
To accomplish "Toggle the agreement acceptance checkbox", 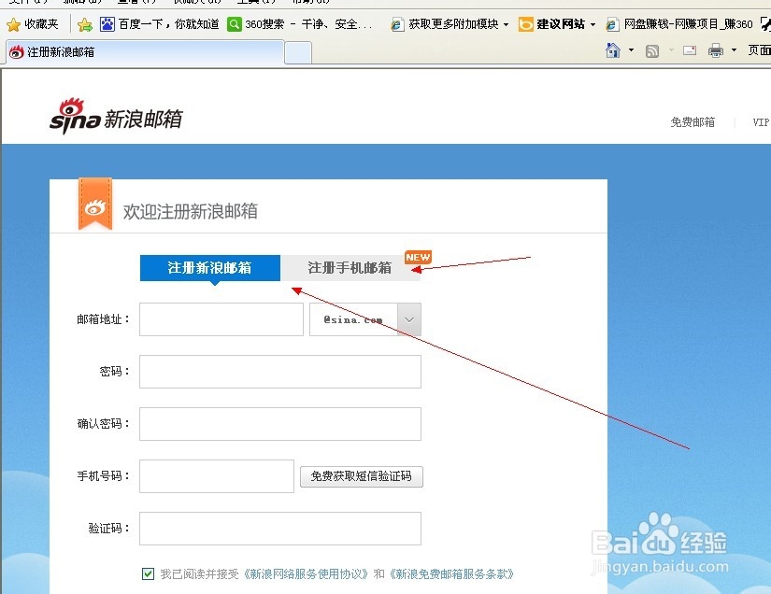I will pos(148,573).
